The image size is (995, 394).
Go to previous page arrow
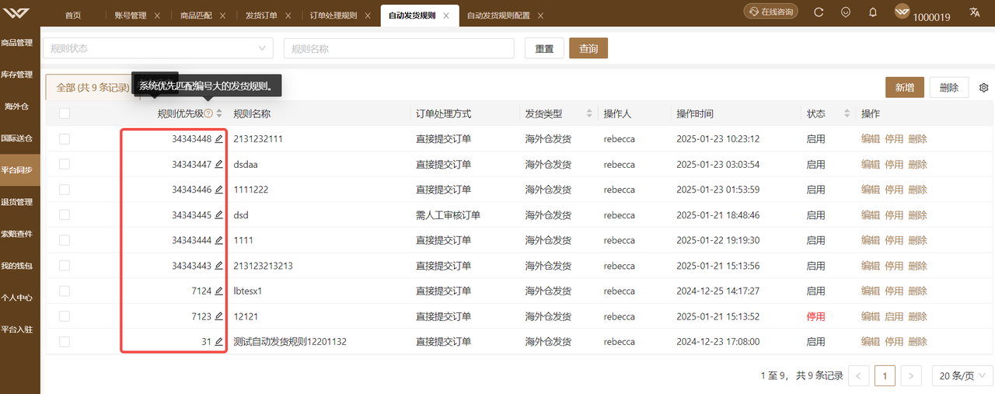tap(858, 375)
